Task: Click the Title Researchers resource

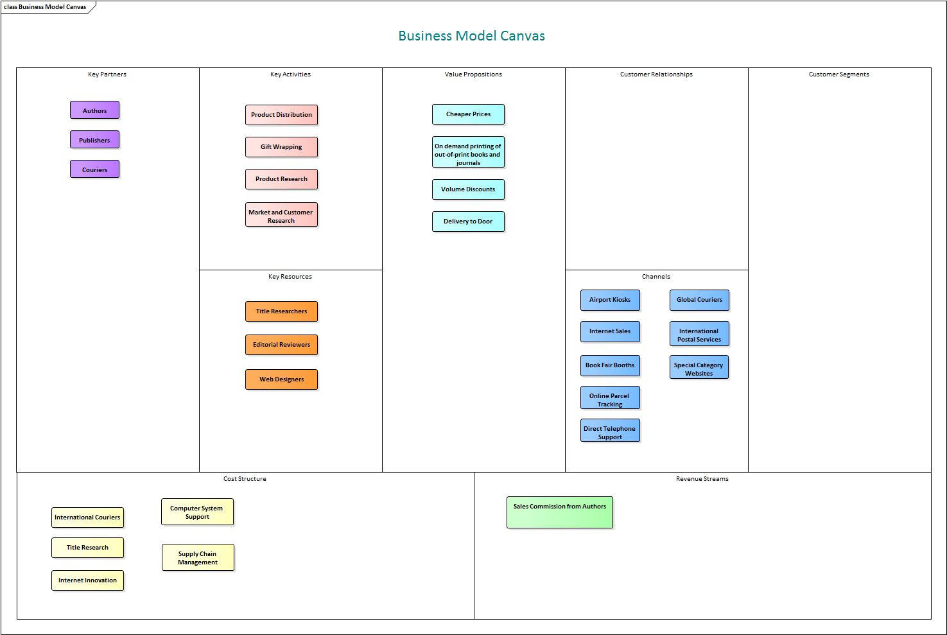Action: point(281,311)
